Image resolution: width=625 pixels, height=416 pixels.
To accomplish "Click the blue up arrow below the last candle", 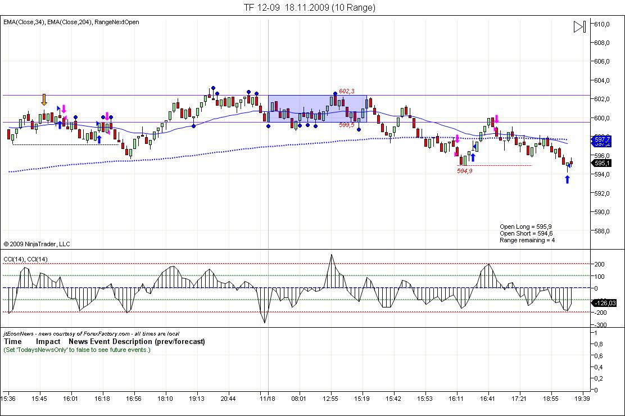I will [x=567, y=179].
